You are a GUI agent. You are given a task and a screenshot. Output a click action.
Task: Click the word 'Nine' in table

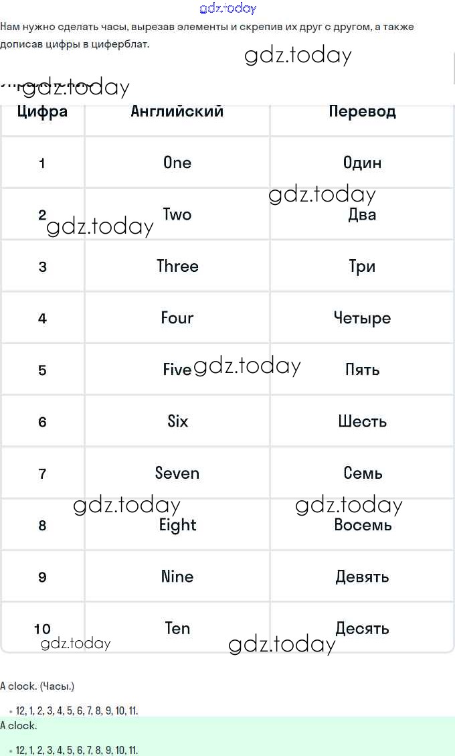[177, 577]
